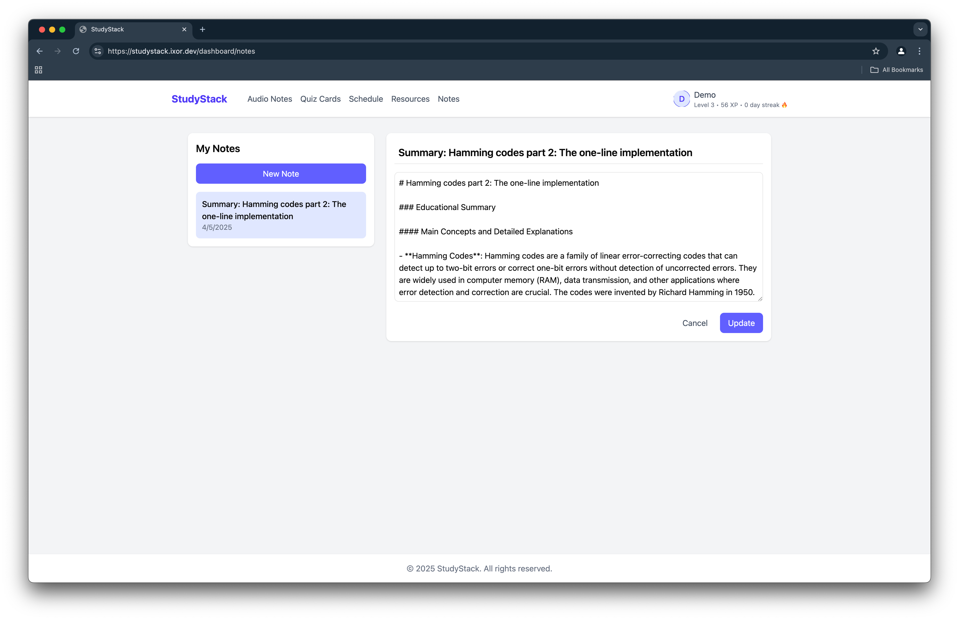Reload the page with refresh icon
This screenshot has width=959, height=620.
pos(76,51)
